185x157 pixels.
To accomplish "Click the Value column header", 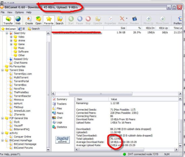I will click(143, 99).
